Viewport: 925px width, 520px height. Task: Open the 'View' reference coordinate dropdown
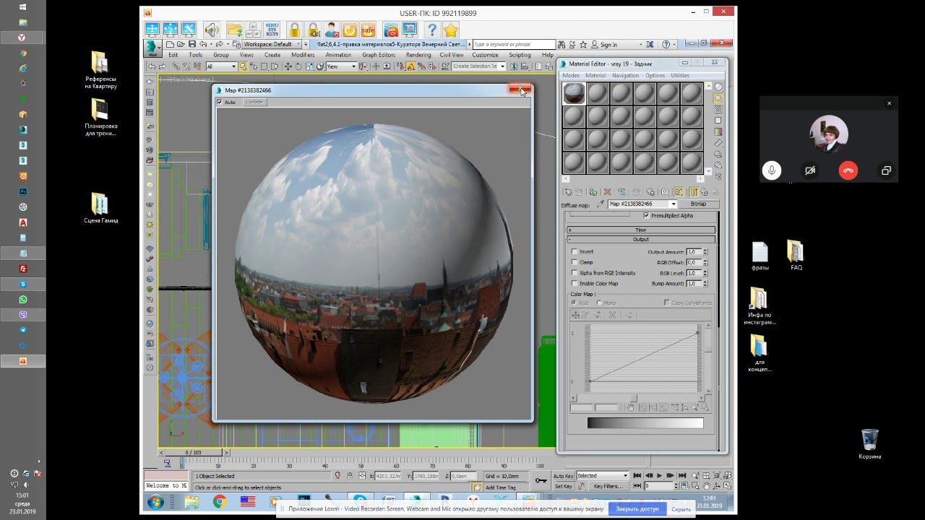341,66
